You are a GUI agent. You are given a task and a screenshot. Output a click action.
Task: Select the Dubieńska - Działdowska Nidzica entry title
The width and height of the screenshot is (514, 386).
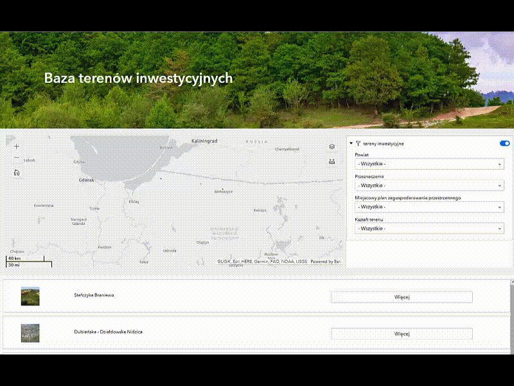click(x=108, y=332)
